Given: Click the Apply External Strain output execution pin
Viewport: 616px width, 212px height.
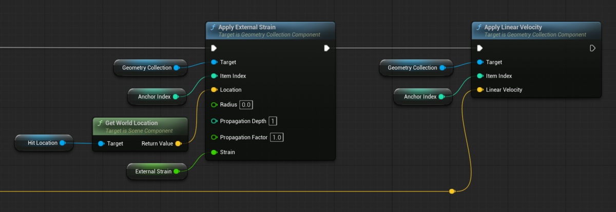Looking at the screenshot, I should [326, 48].
